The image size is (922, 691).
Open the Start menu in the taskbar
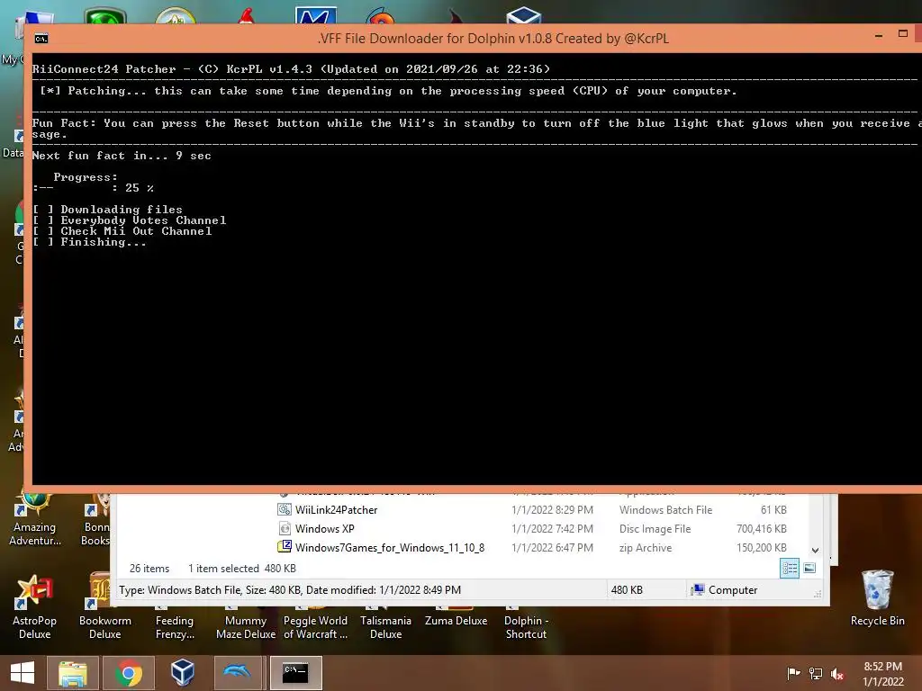coord(23,673)
